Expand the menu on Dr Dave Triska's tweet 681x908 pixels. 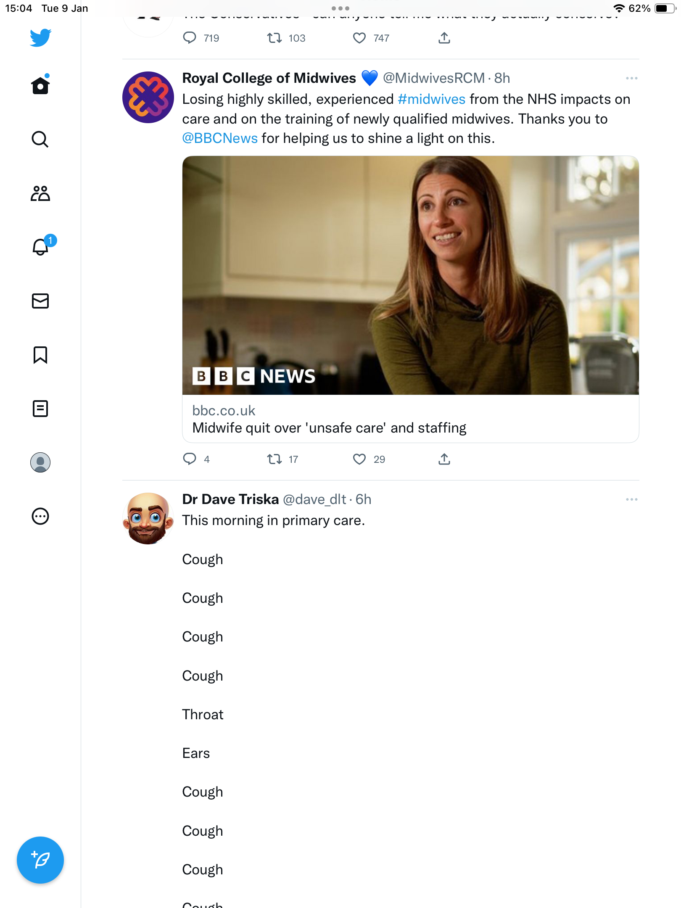(x=631, y=499)
